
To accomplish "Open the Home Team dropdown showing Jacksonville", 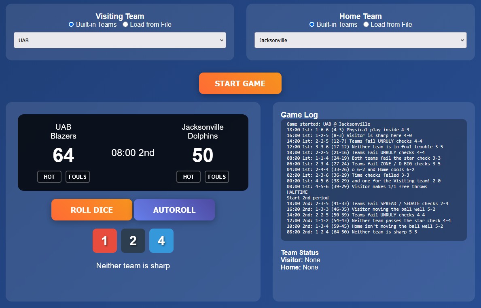I will coord(360,41).
